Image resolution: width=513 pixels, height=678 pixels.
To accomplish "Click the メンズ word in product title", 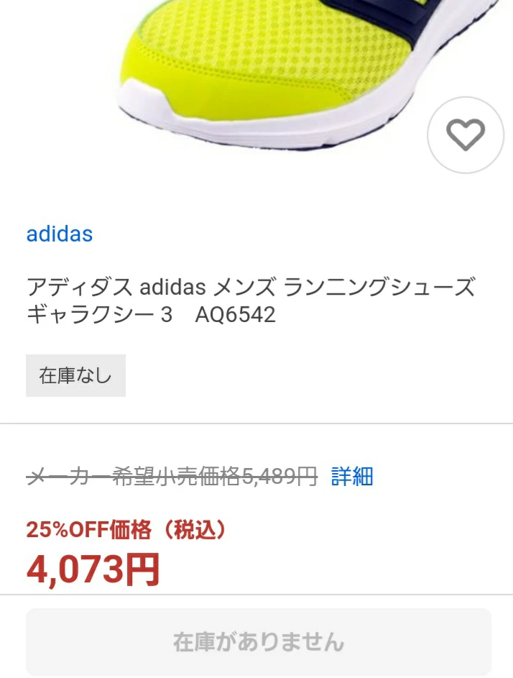I will (244, 287).
